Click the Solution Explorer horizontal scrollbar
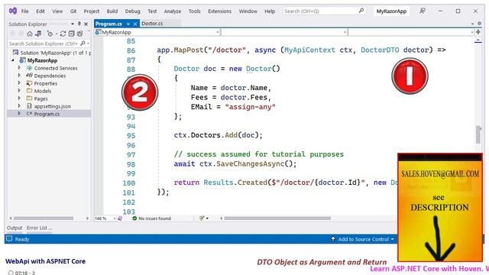 point(44,218)
